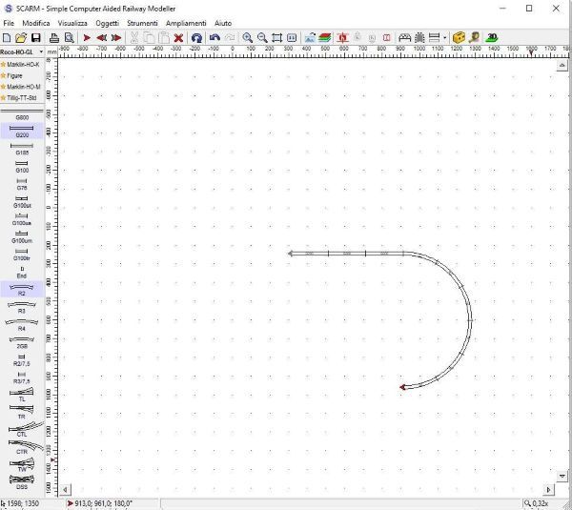The width and height of the screenshot is (572, 510).
Task: Click the red arrow with line icon
Action: pyautogui.click(x=116, y=37)
